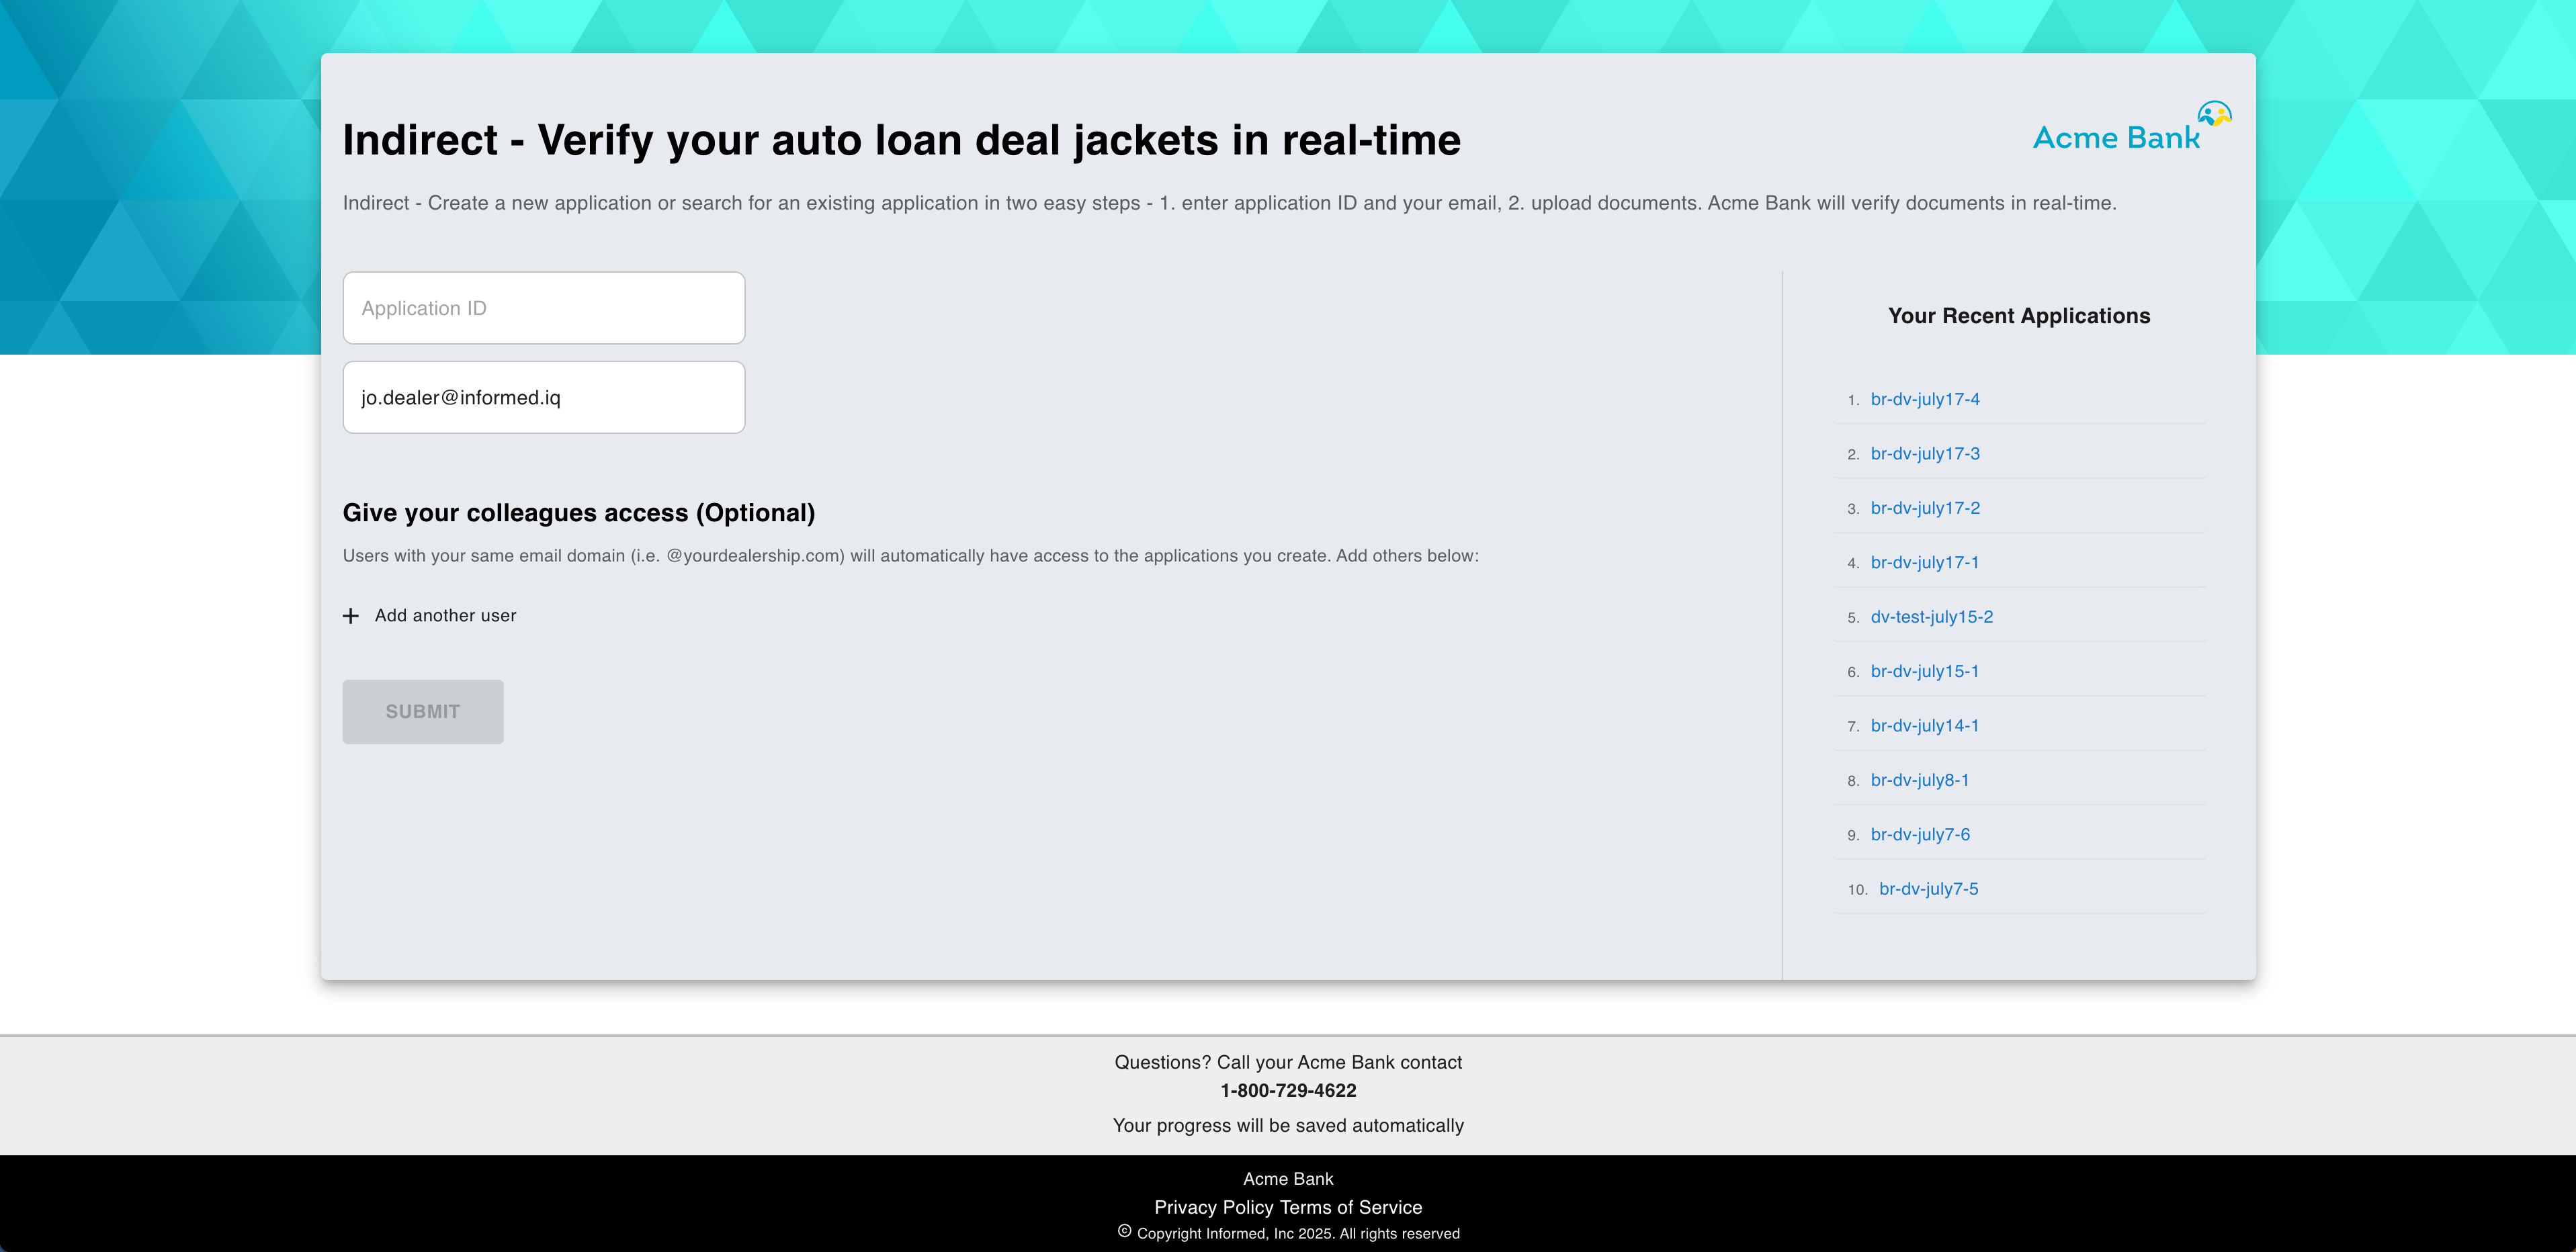Screen dimensions: 2576x1252
Task: Focus the jo.dealer@informed.iq email field
Action: [543, 397]
